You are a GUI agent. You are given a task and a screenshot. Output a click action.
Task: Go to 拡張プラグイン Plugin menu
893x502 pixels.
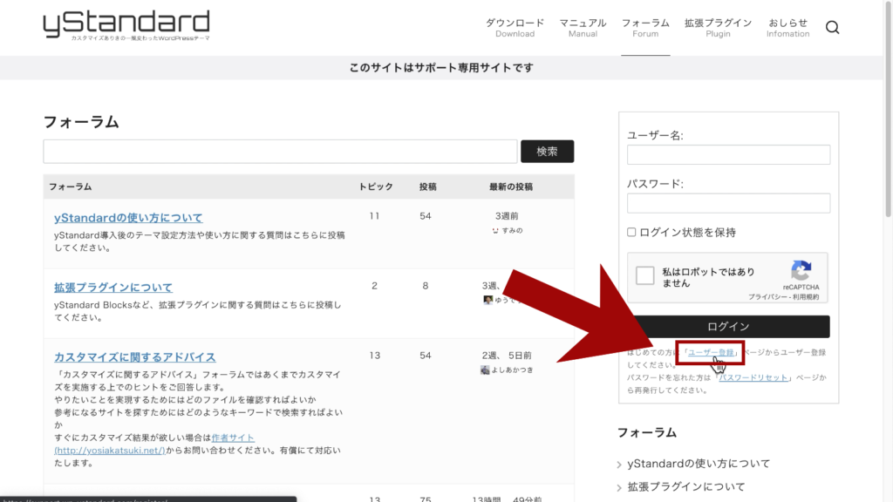tap(718, 28)
